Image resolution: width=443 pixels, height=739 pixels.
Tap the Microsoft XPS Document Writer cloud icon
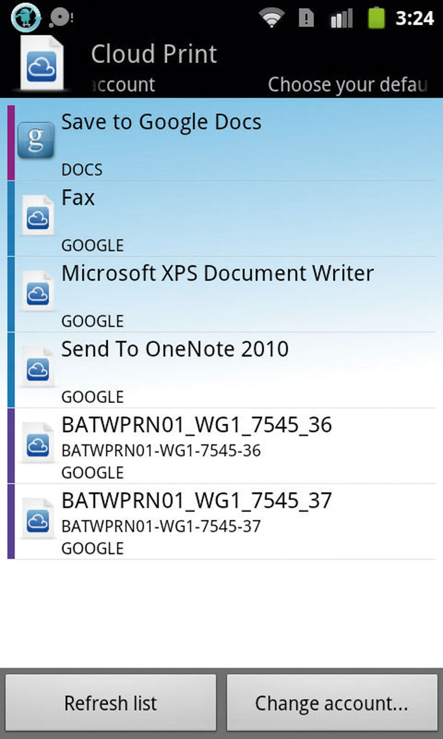point(37,292)
